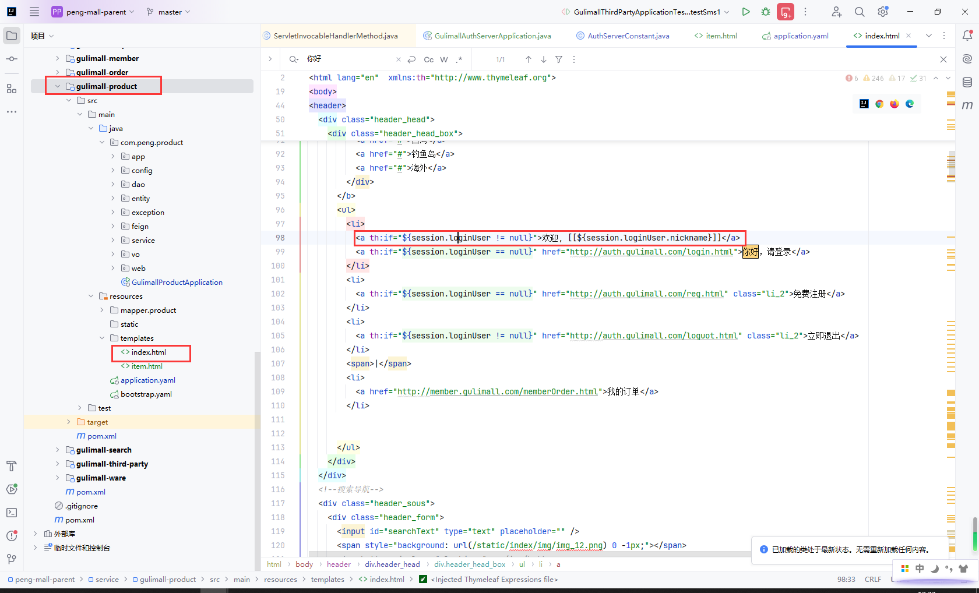
Task: Open Code With Me user icon
Action: (x=837, y=12)
